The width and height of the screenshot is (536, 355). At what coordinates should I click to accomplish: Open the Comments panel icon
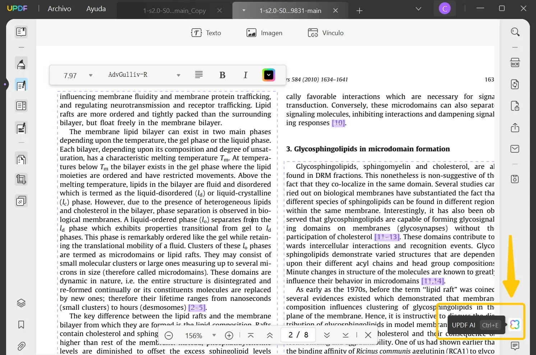515,346
